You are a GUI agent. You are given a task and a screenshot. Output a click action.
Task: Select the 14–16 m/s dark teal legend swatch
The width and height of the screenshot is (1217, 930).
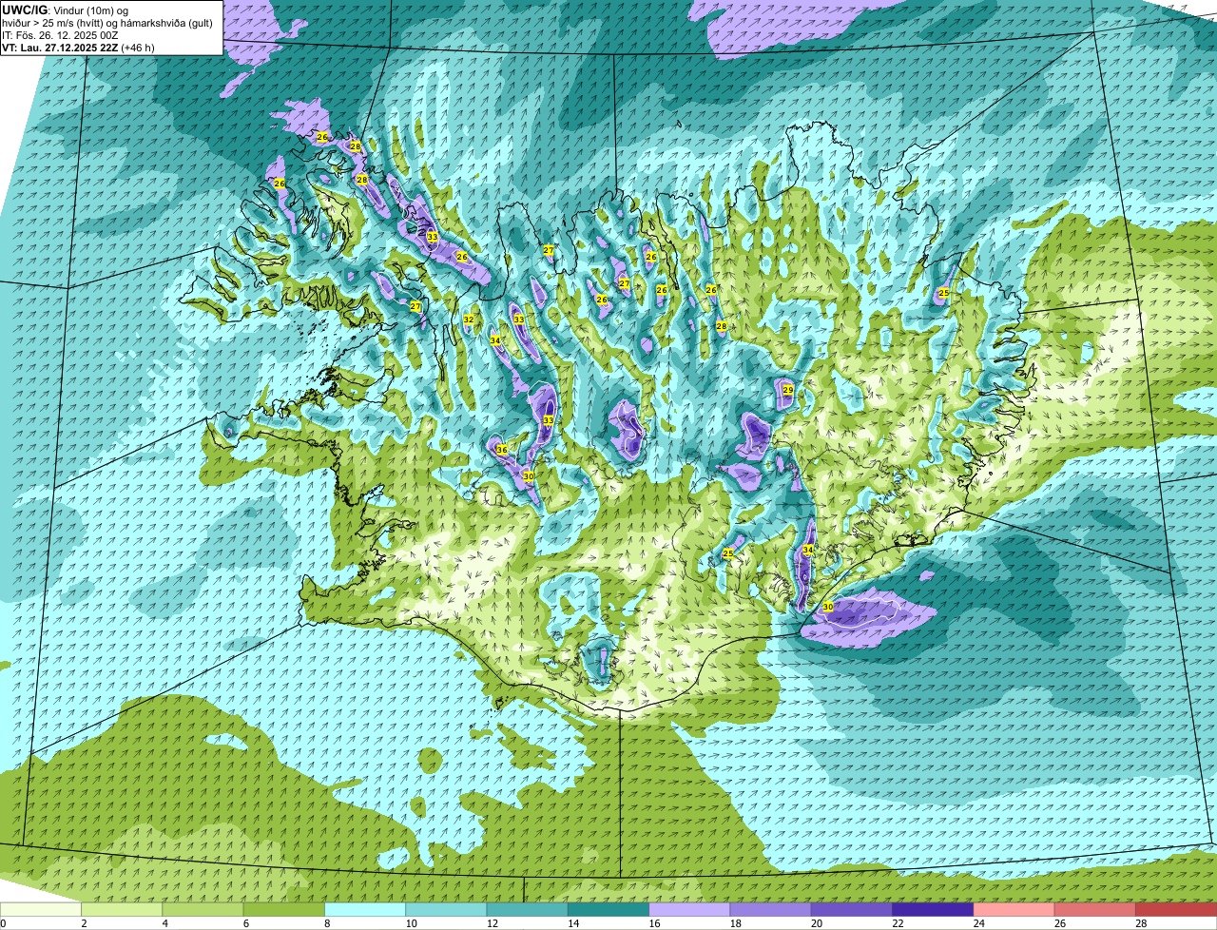608,910
